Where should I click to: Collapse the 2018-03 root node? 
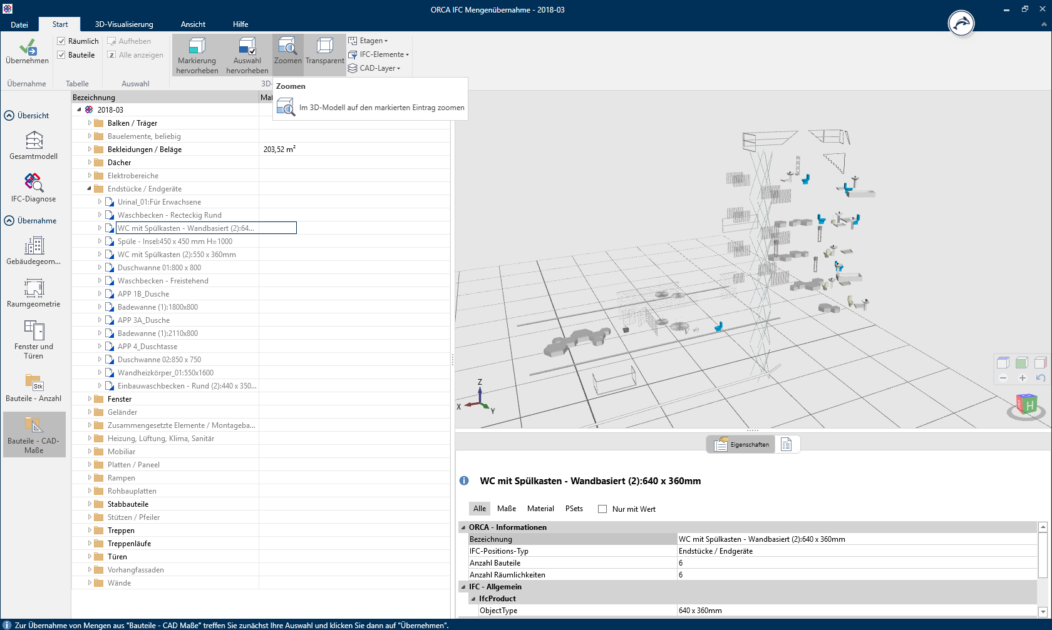[80, 109]
